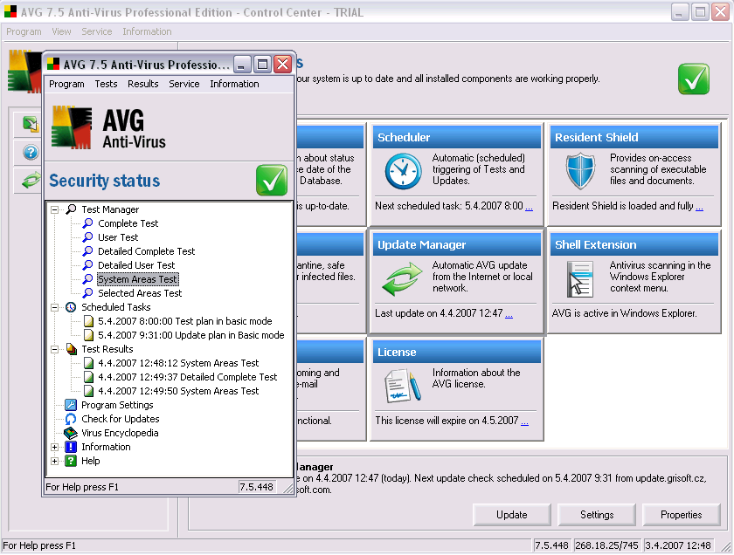Select 4.4.2007 12:48:12 System Areas Test result
The image size is (734, 555).
pos(178,363)
